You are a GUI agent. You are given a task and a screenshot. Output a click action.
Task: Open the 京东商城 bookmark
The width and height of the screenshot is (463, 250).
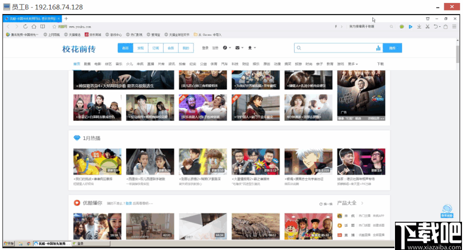click(93, 35)
